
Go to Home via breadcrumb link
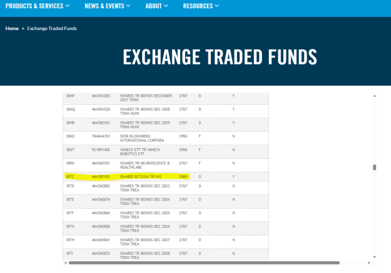pos(12,28)
